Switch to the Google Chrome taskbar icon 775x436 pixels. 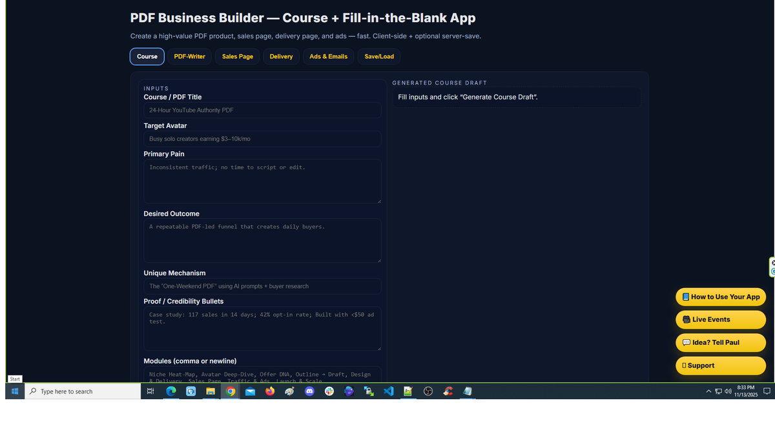230,391
